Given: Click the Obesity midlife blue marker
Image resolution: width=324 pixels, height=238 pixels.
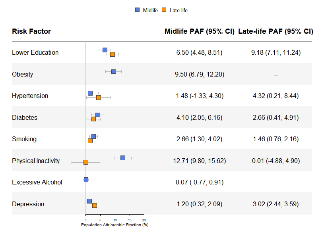Looking at the screenshot, I should (114, 71).
